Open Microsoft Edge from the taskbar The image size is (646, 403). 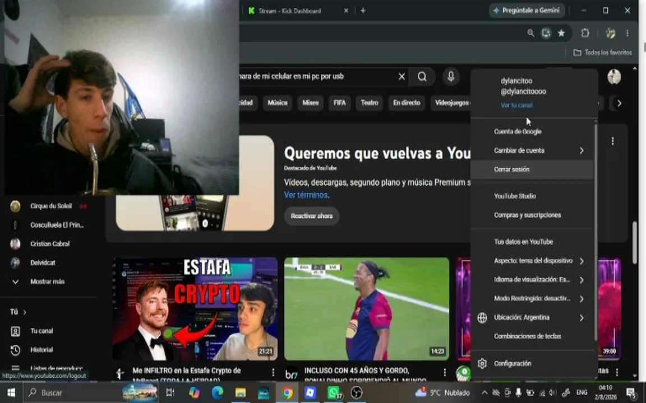click(x=217, y=393)
